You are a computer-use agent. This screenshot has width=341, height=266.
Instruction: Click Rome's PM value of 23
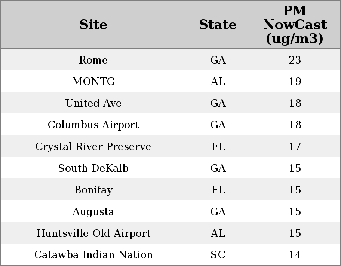295,60
